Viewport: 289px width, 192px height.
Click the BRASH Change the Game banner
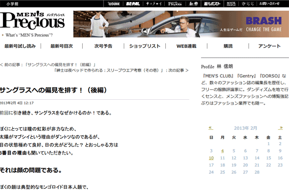click(x=181, y=24)
